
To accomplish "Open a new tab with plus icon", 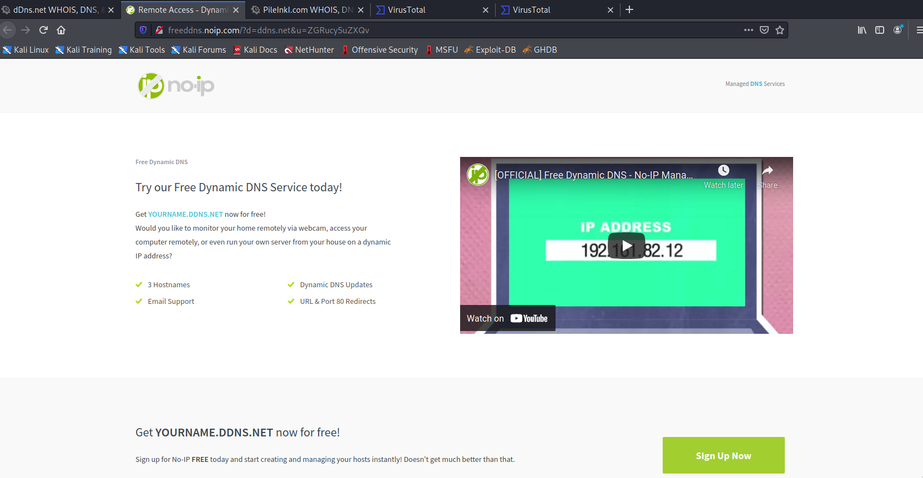I will pyautogui.click(x=629, y=9).
